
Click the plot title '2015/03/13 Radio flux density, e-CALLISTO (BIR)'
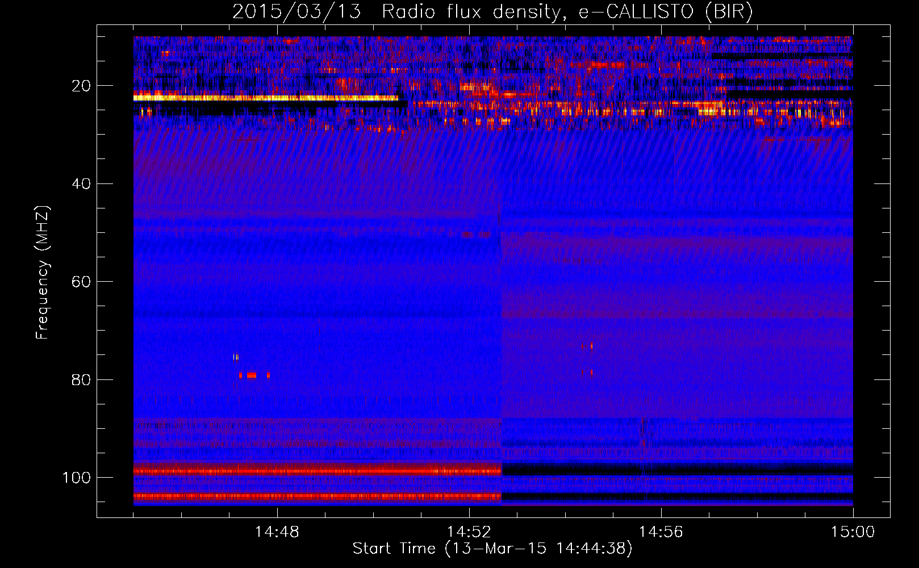pyautogui.click(x=492, y=11)
